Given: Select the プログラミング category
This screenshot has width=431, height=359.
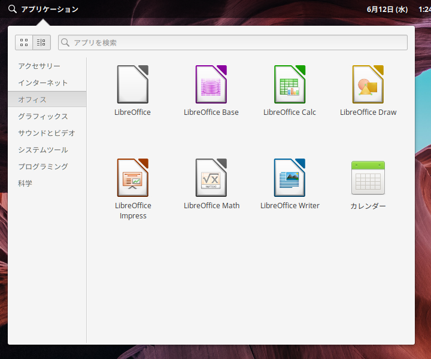Looking at the screenshot, I should [47, 166].
